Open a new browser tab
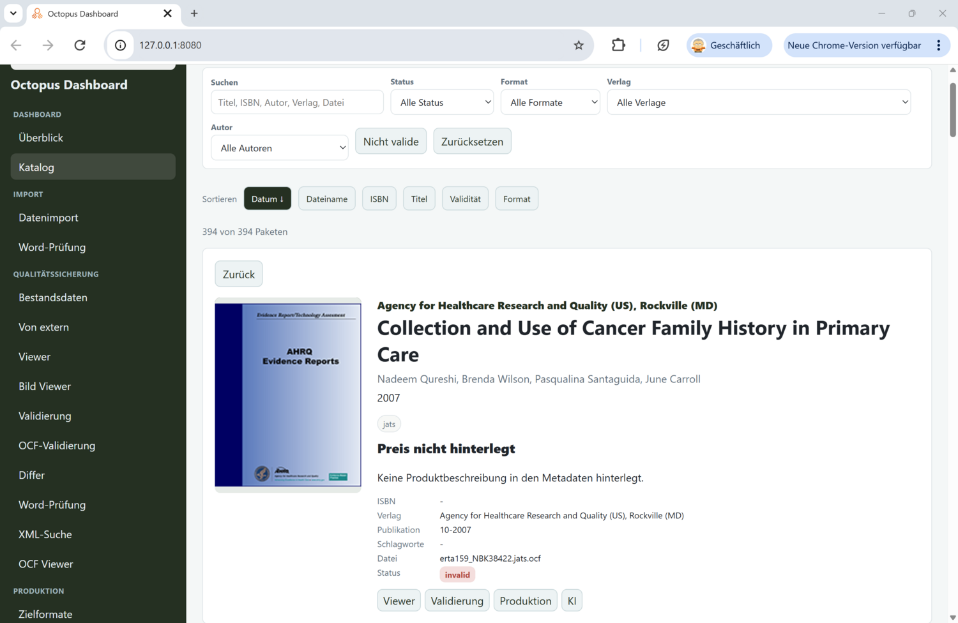Viewport: 958px width, 623px height. tap(194, 13)
